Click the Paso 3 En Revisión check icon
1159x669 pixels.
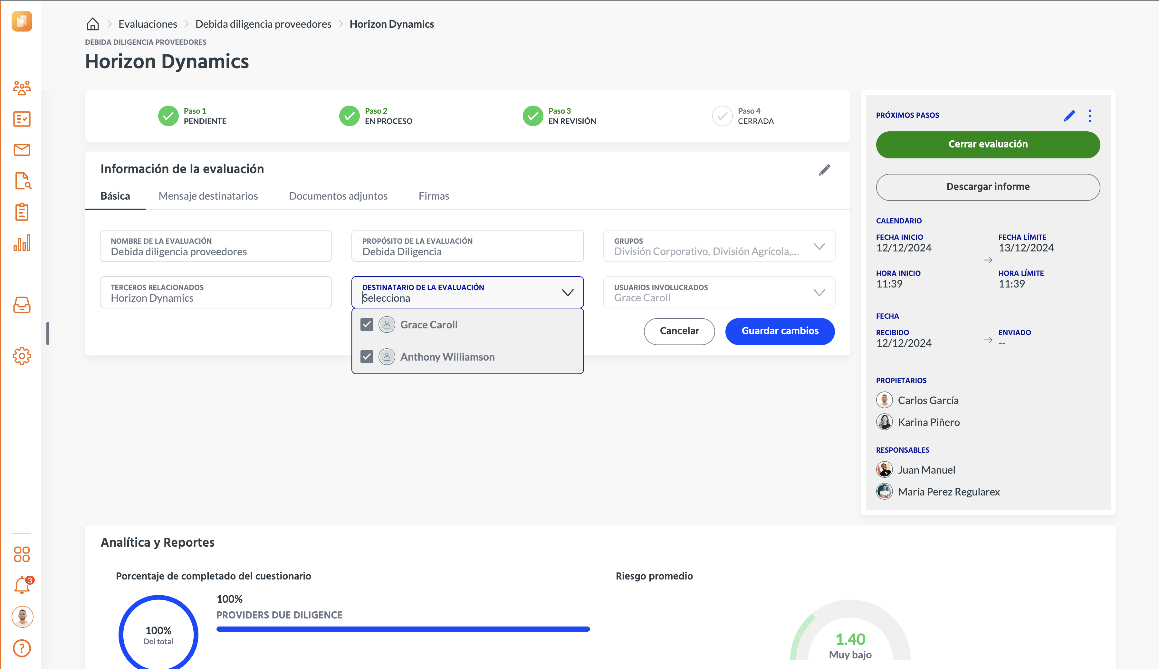point(533,116)
